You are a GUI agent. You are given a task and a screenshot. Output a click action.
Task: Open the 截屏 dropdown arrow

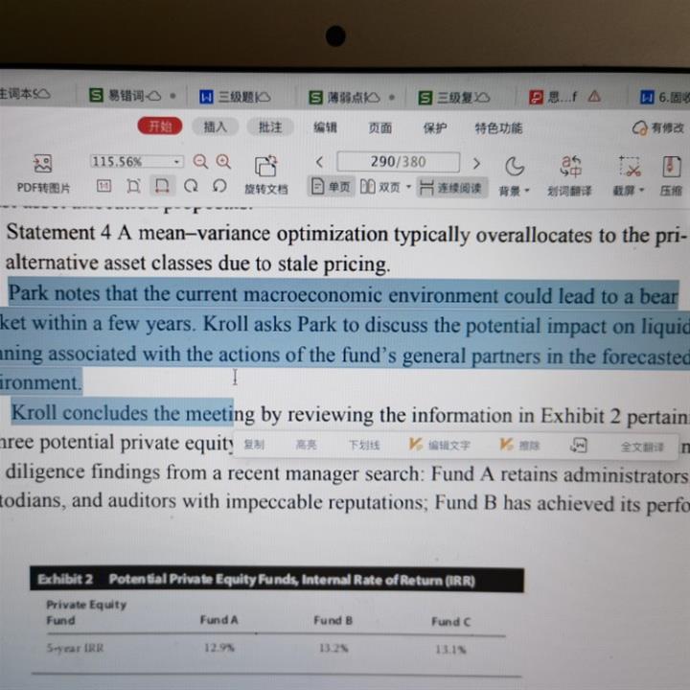pyautogui.click(x=641, y=190)
